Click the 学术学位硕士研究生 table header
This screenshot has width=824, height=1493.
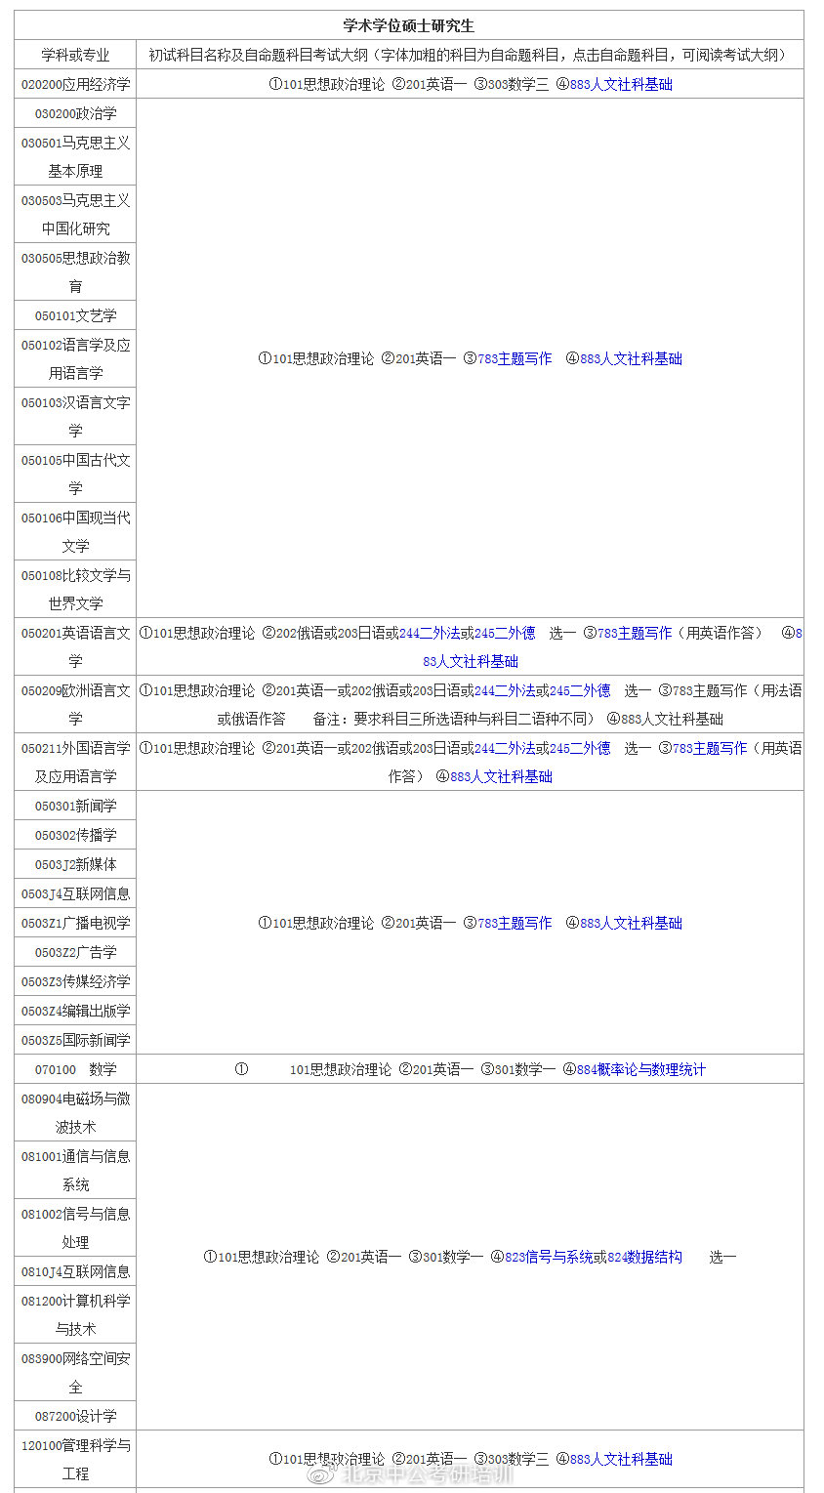410,21
